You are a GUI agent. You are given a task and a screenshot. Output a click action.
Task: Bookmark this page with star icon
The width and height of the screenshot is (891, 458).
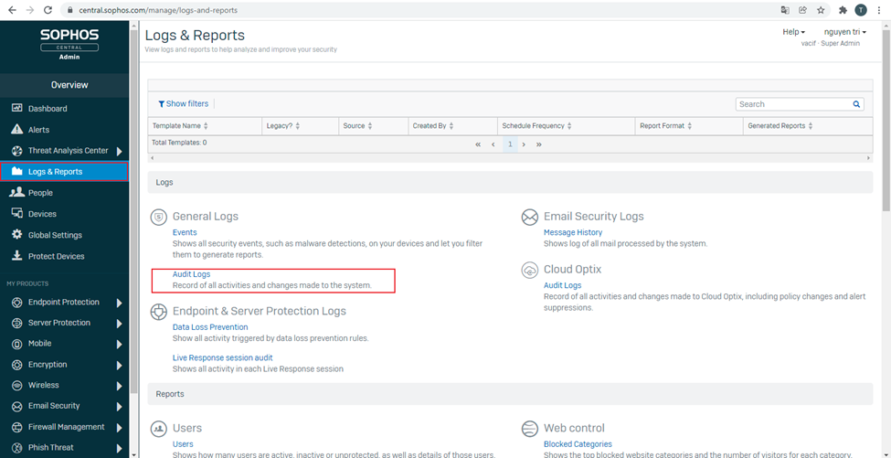click(x=821, y=10)
